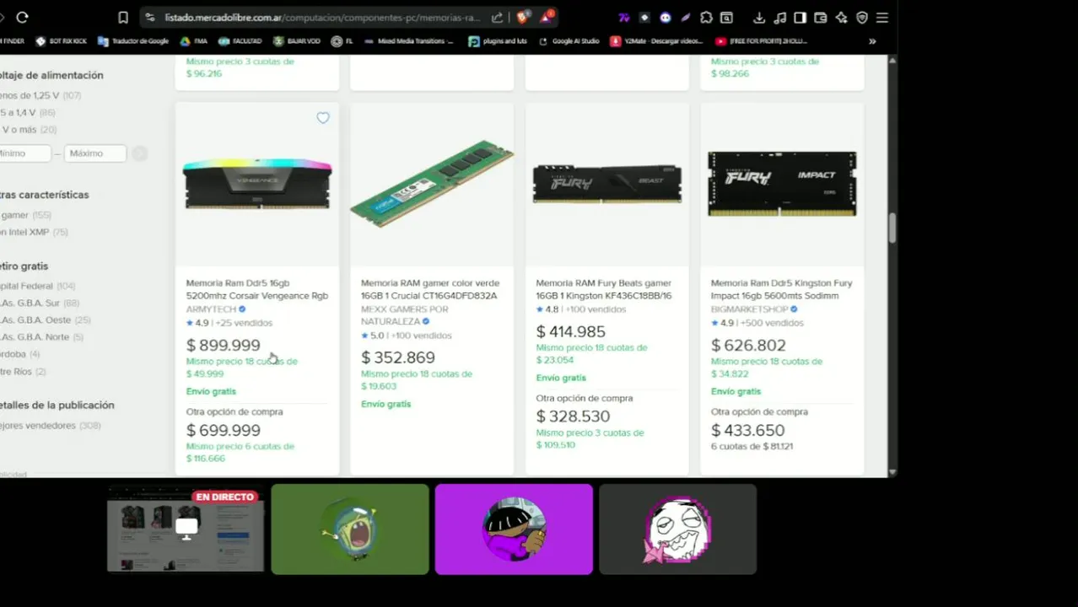Open the Leo AI sparkle icon
The height and width of the screenshot is (607, 1078).
841,17
